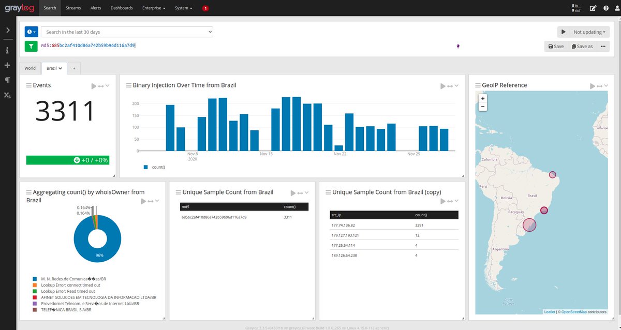621x330 pixels.
Task: Open the Dashboards page
Action: click(122, 8)
